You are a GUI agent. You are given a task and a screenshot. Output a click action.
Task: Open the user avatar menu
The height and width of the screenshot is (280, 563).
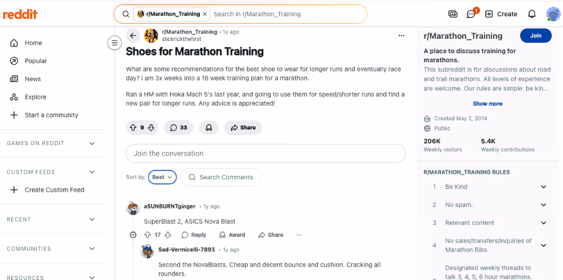(x=553, y=15)
